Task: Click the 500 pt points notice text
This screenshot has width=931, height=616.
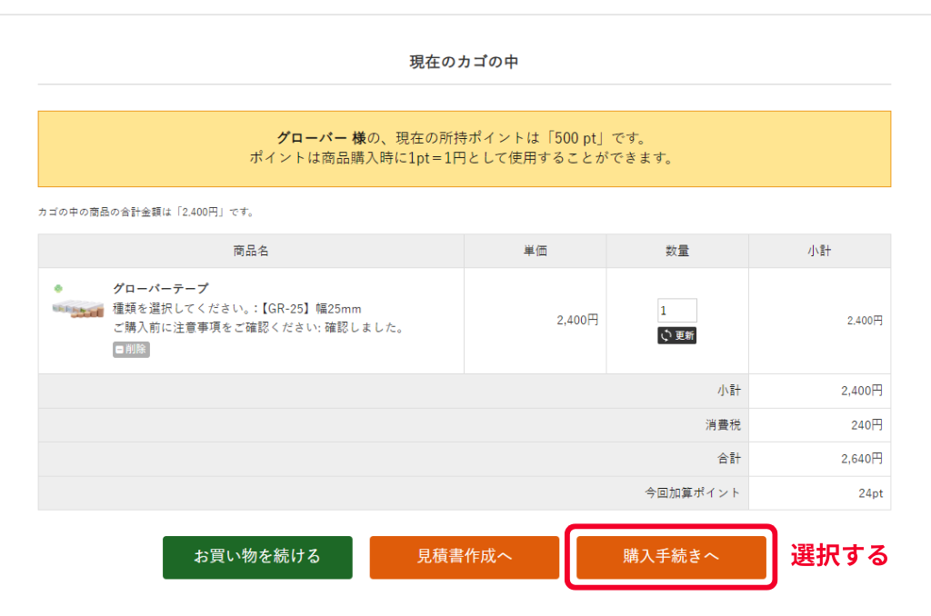Action: click(461, 138)
